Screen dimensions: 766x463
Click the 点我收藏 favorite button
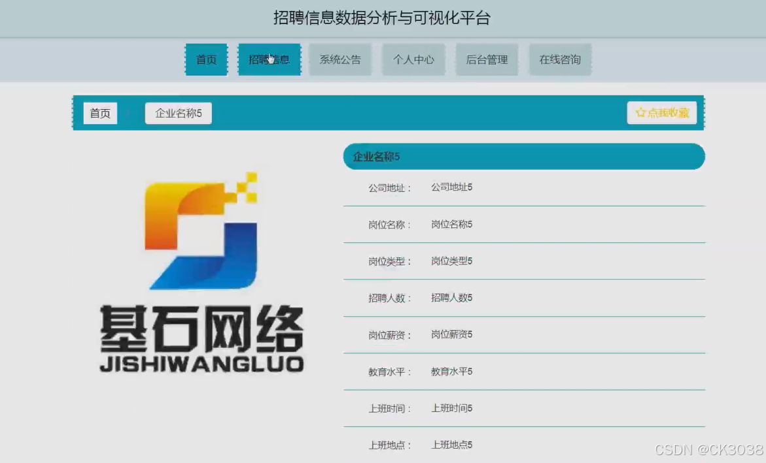(662, 113)
